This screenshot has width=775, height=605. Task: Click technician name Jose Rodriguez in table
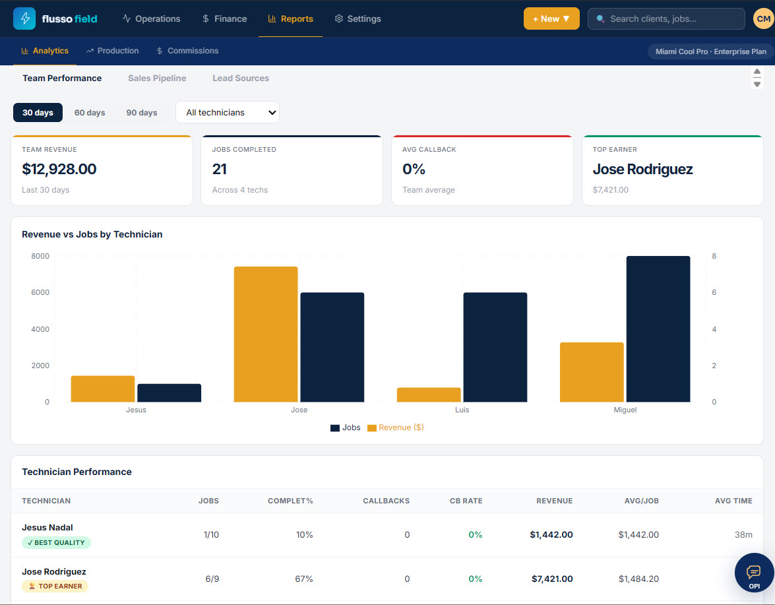(54, 571)
